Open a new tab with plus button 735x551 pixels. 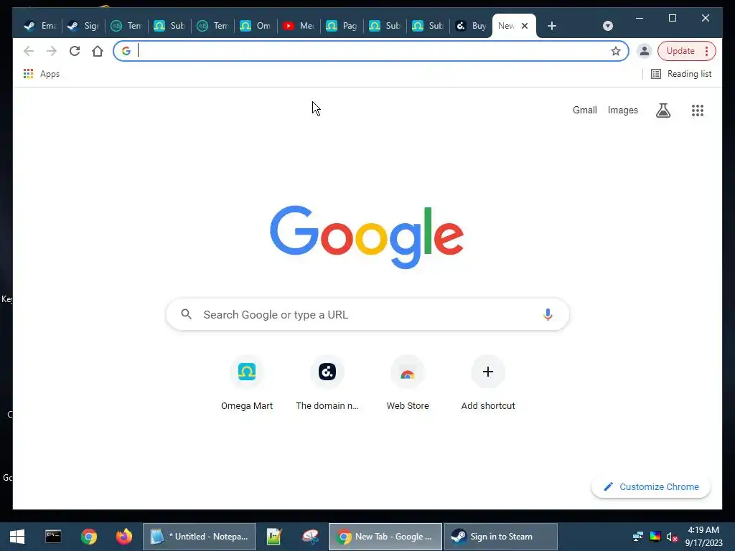coord(552,26)
